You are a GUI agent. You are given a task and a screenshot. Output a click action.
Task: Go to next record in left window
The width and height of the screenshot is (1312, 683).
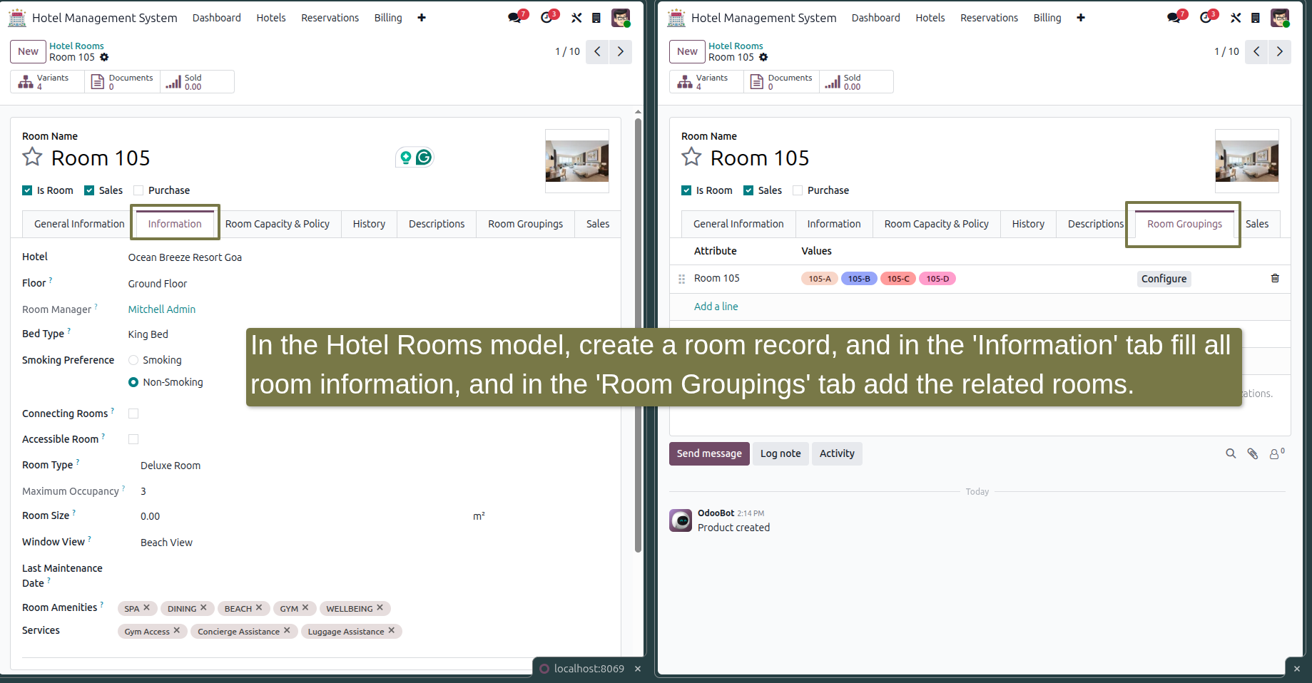coord(621,51)
